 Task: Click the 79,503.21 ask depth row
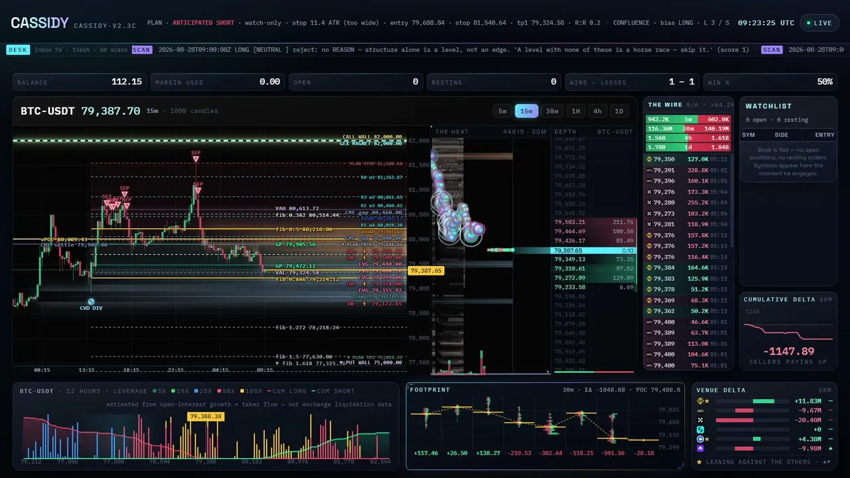click(594, 222)
